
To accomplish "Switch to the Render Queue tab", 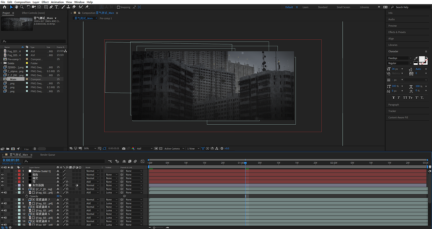I will click(48, 155).
